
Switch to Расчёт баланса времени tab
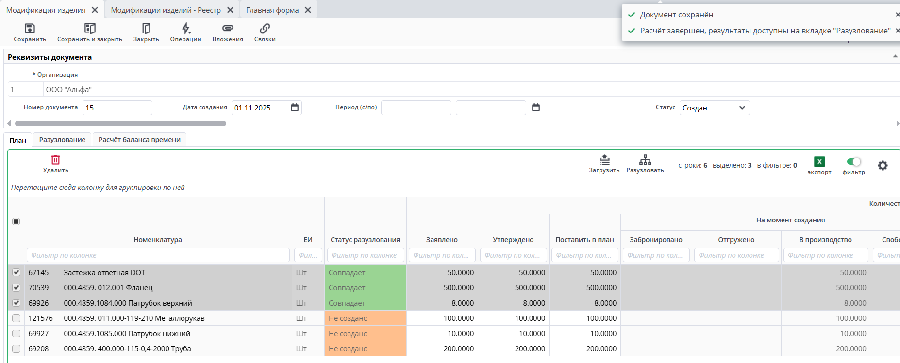coord(139,140)
